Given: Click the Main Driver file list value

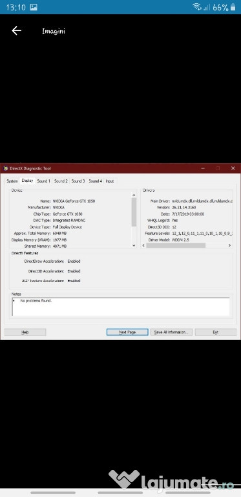Looking at the screenshot, I should [202, 201].
